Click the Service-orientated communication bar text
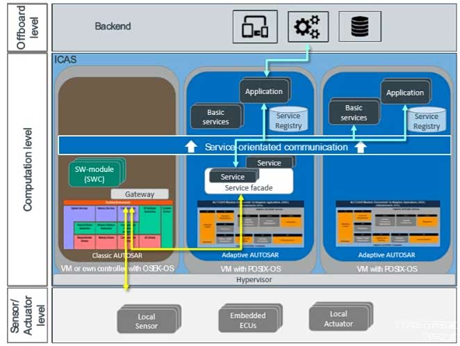 [276, 147]
